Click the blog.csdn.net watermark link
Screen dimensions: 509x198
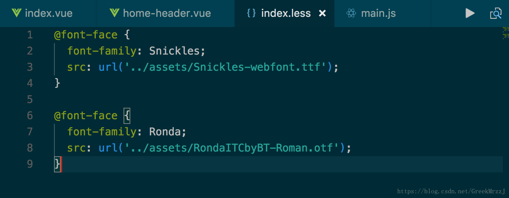coord(451,191)
